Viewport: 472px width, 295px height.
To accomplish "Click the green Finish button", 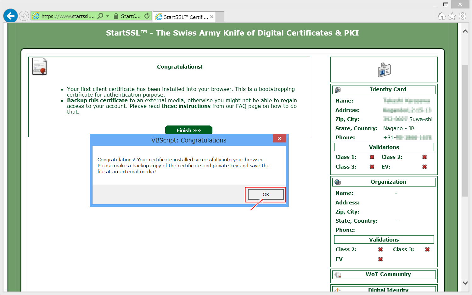I will tap(188, 130).
